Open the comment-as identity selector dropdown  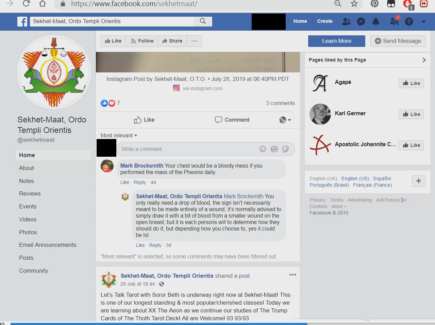[285, 120]
